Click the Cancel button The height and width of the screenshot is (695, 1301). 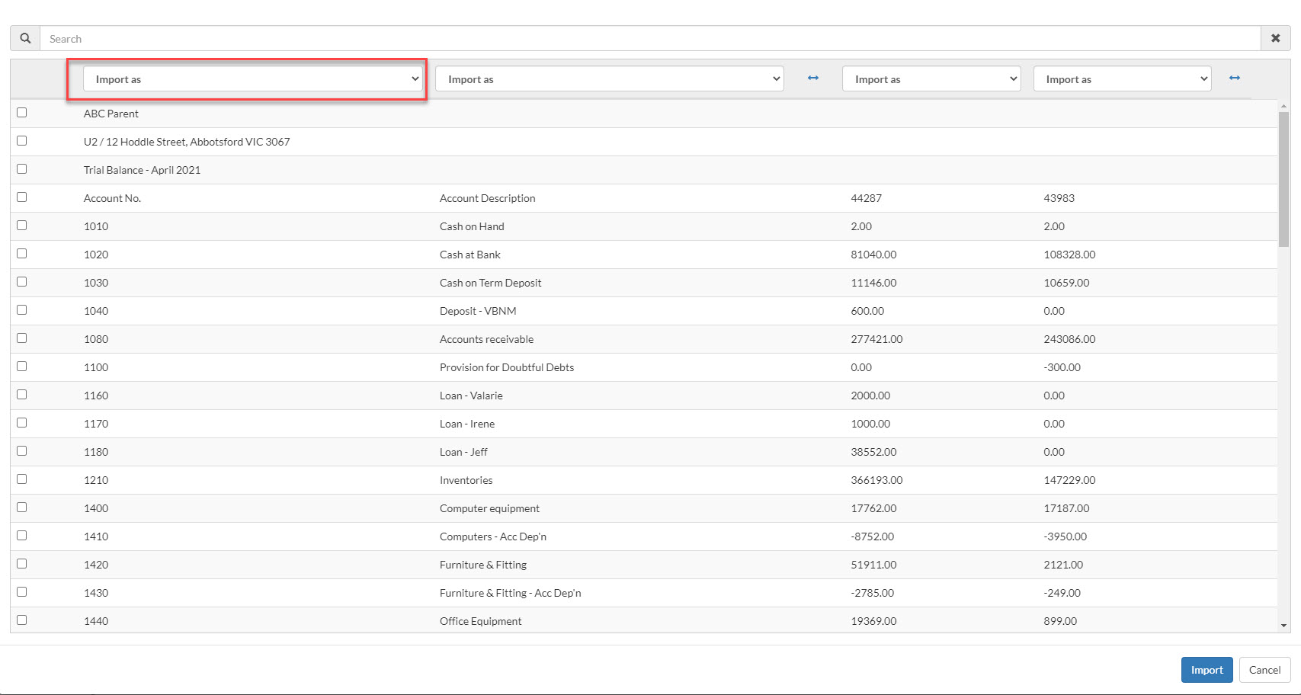point(1264,670)
